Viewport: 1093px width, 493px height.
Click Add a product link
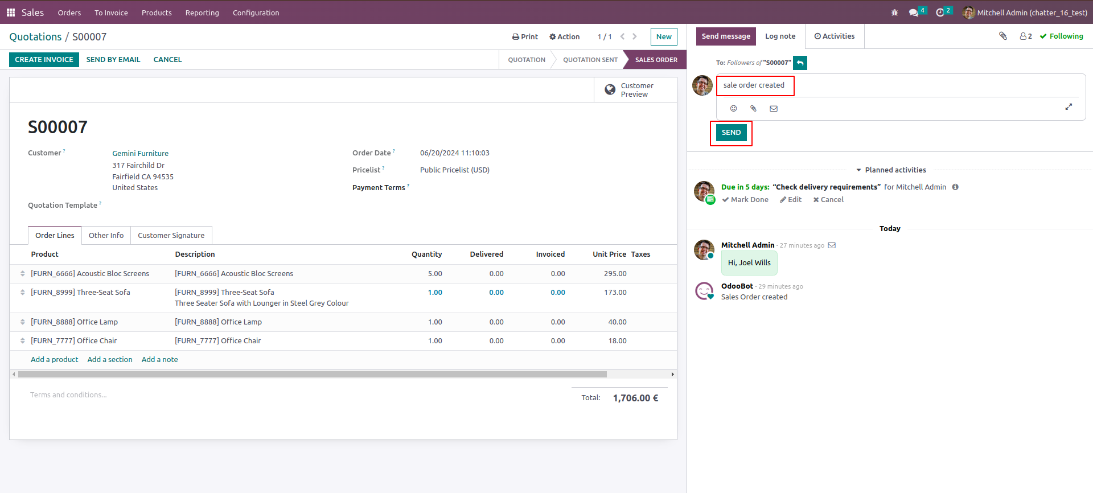point(55,359)
